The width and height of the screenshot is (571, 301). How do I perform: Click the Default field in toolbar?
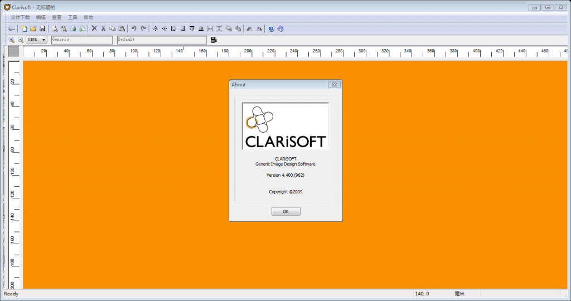(x=162, y=40)
